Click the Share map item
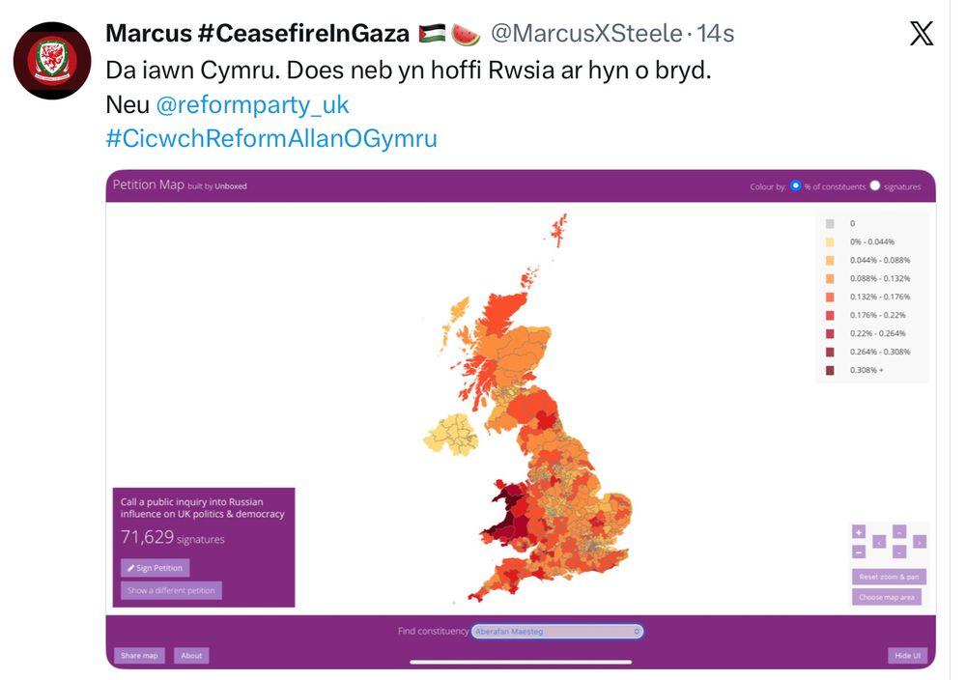The height and width of the screenshot is (680, 966). (x=139, y=656)
